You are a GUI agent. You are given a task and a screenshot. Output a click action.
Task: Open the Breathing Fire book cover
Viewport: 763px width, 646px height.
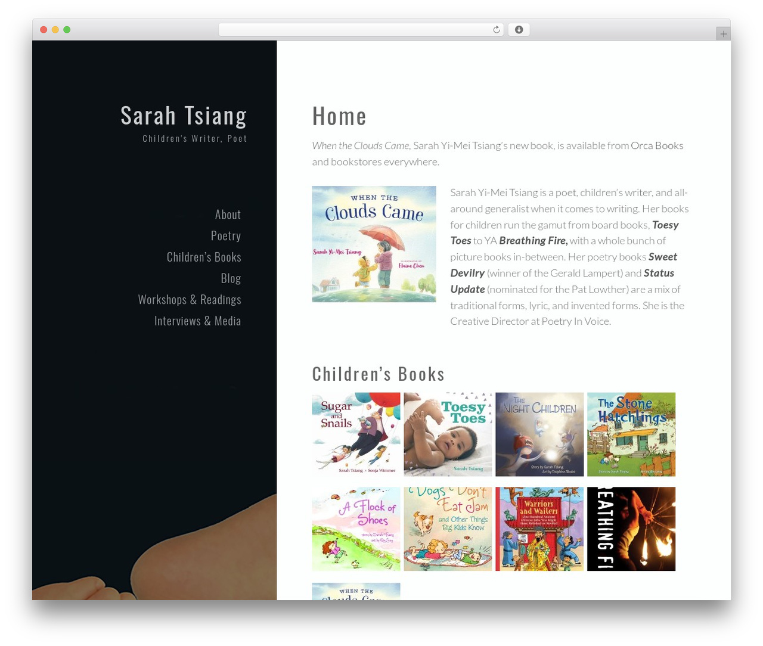tap(631, 529)
